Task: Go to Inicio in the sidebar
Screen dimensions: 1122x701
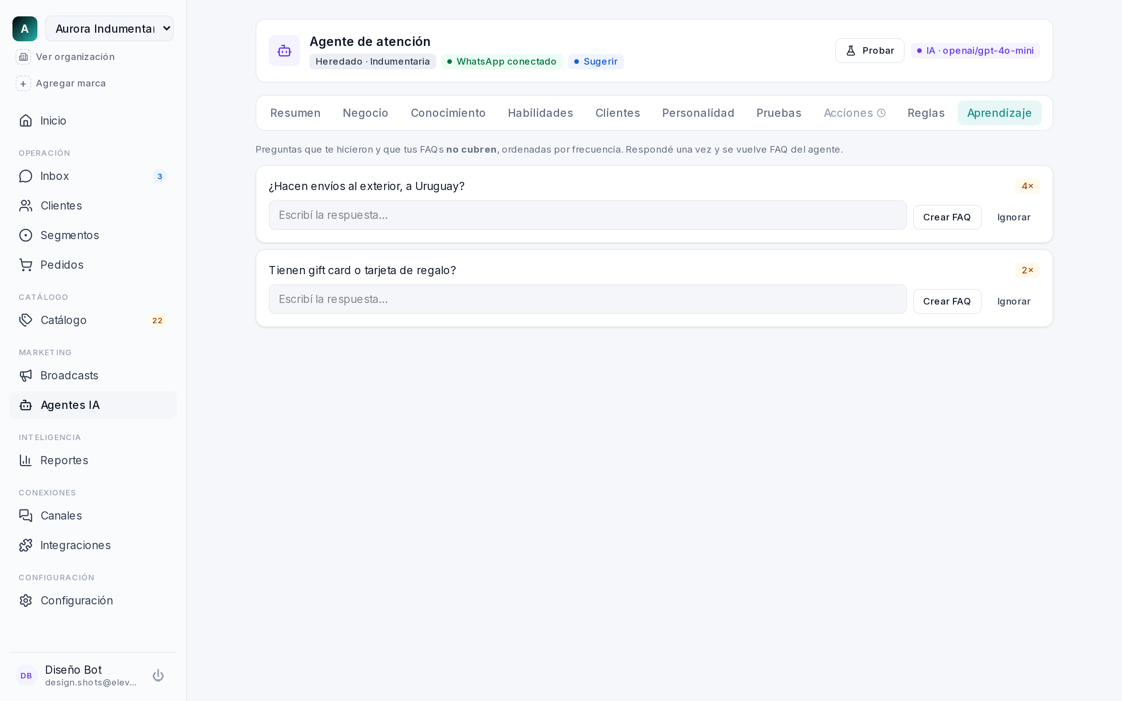Action: point(93,121)
